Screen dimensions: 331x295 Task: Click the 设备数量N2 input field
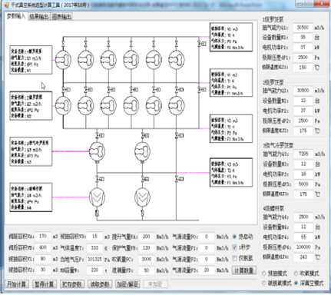pyautogui.click(x=303, y=101)
